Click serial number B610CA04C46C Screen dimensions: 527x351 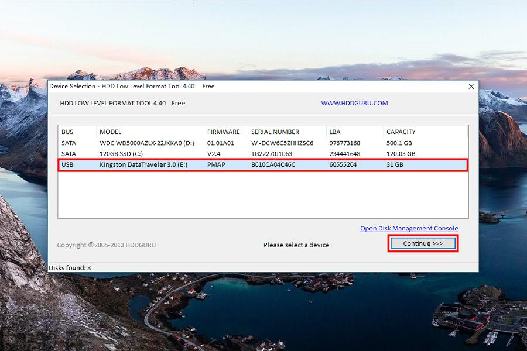(x=273, y=164)
